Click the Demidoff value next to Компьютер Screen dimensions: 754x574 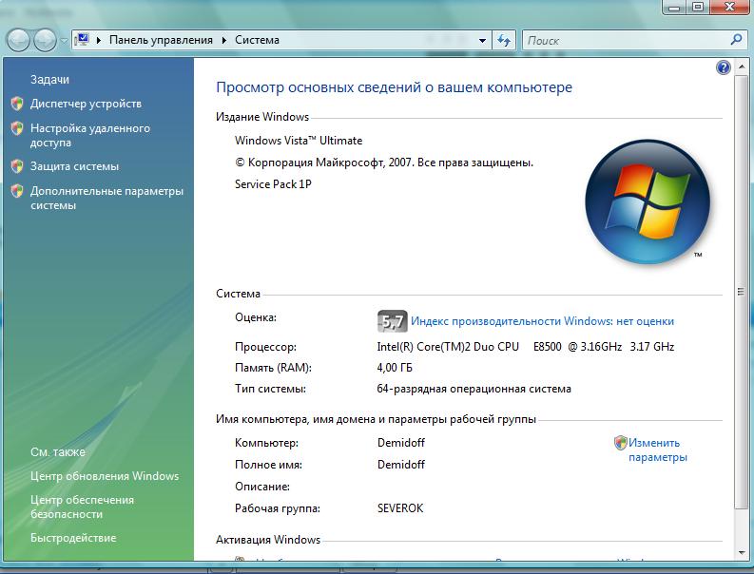click(401, 443)
